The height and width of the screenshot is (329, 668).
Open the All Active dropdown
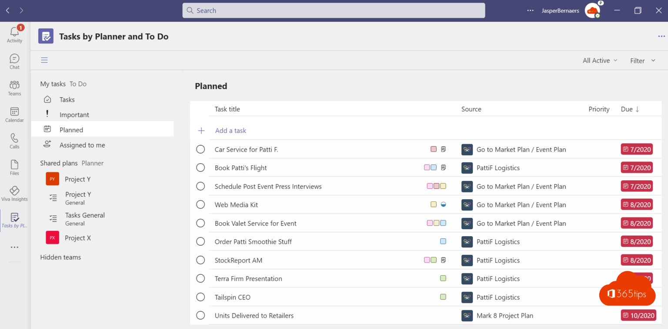(x=600, y=60)
